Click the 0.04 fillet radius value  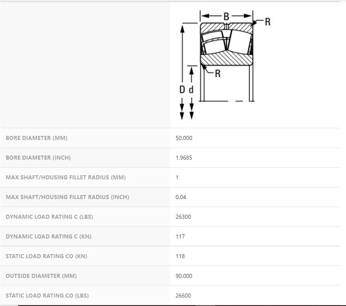[181, 197]
